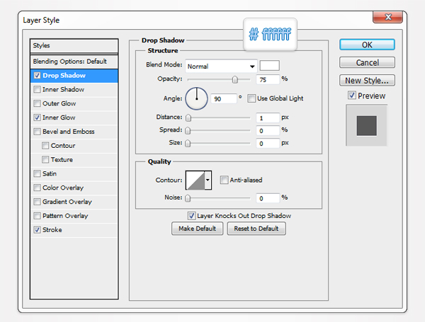Enable the Inner Shadow checkbox
425x322 pixels.
[37, 90]
